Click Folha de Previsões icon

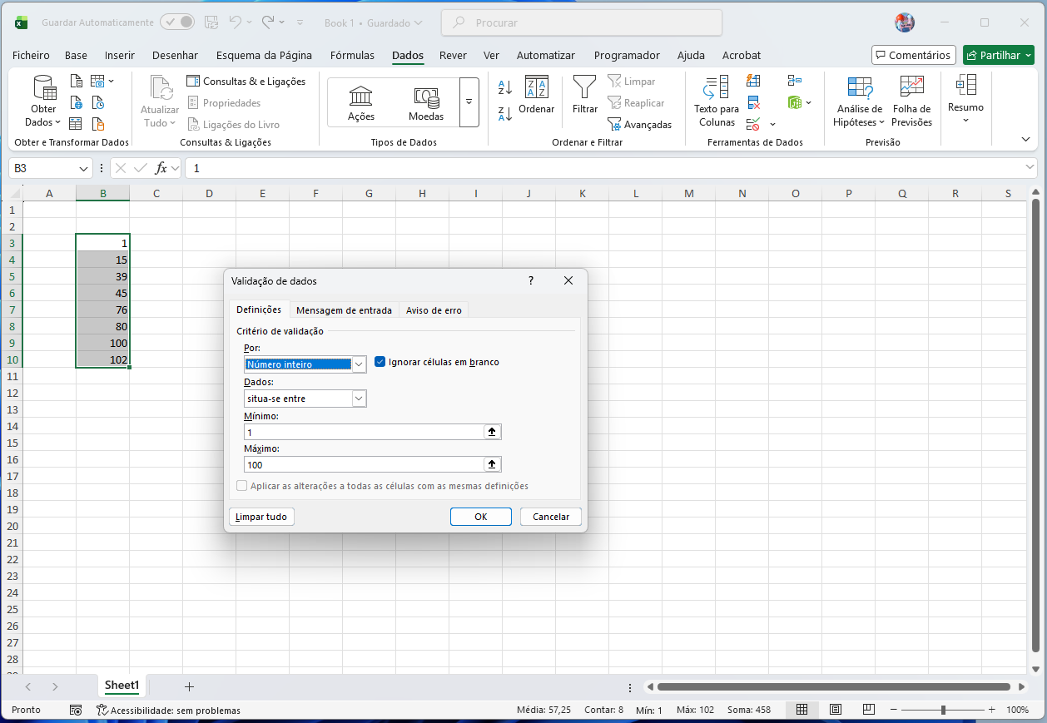(x=912, y=102)
